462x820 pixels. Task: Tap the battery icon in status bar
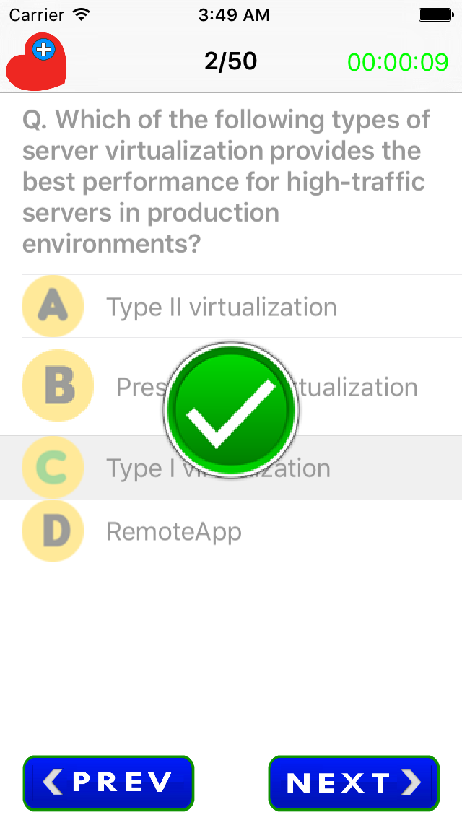pyautogui.click(x=436, y=14)
